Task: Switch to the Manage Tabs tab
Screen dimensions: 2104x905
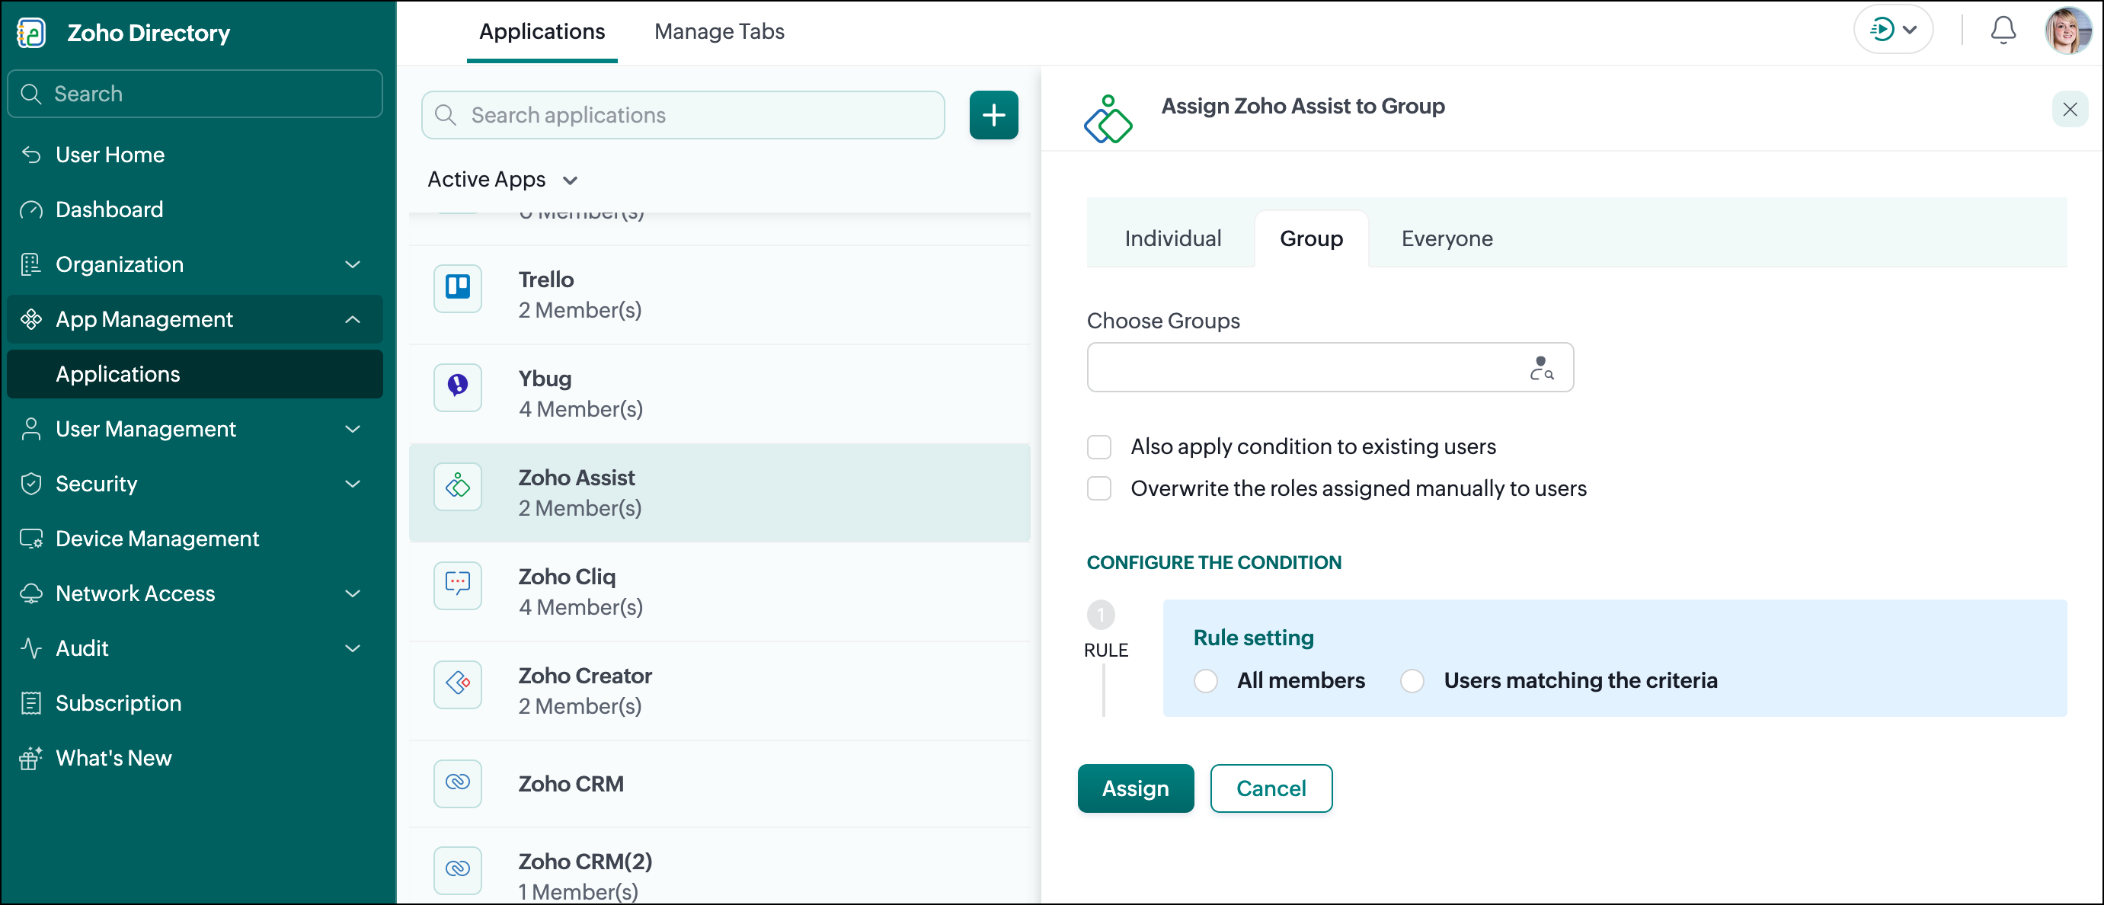Action: 719,31
